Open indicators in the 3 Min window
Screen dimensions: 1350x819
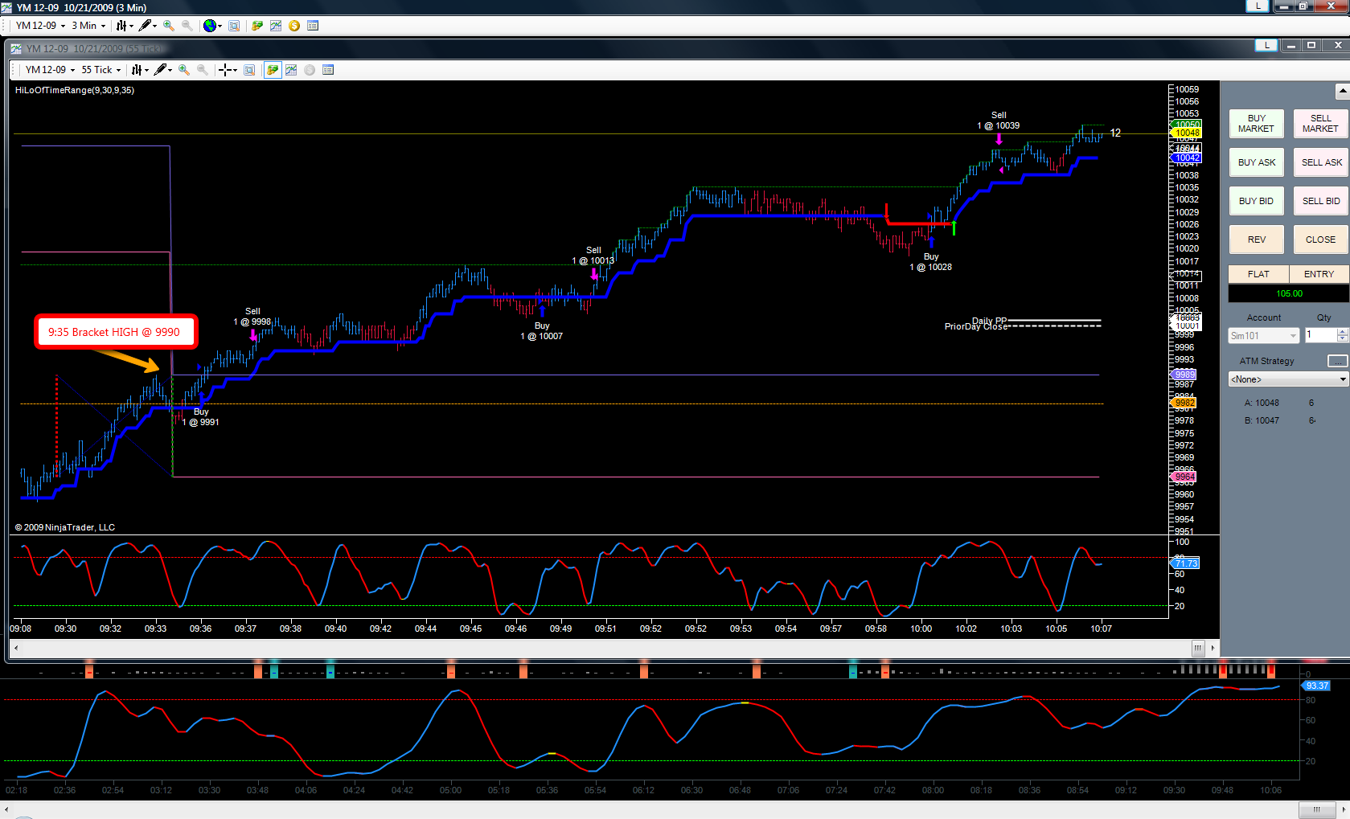pos(276,26)
